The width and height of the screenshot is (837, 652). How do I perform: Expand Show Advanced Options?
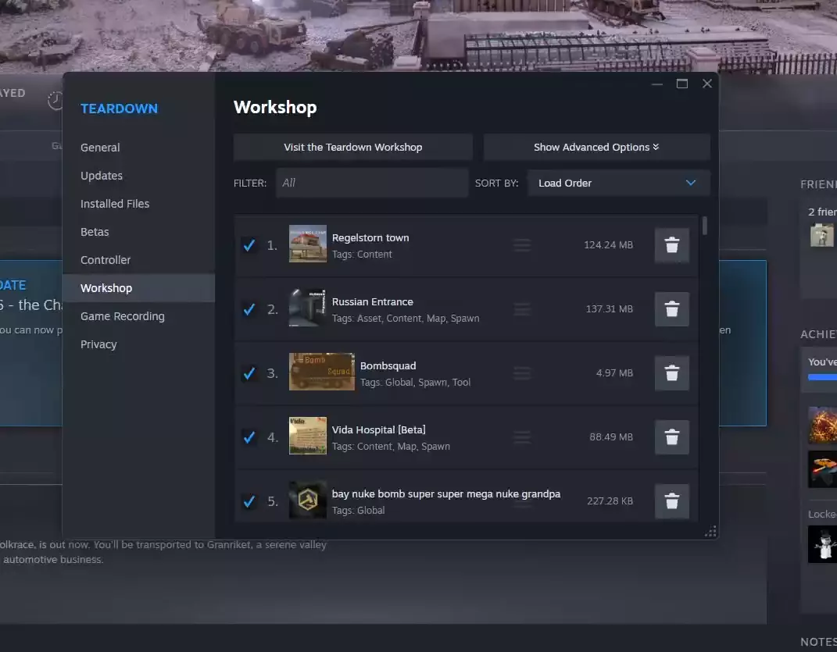pyautogui.click(x=597, y=147)
